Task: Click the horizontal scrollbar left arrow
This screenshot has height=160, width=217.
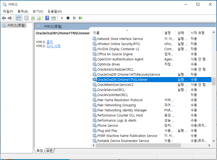Action: pos(94,145)
